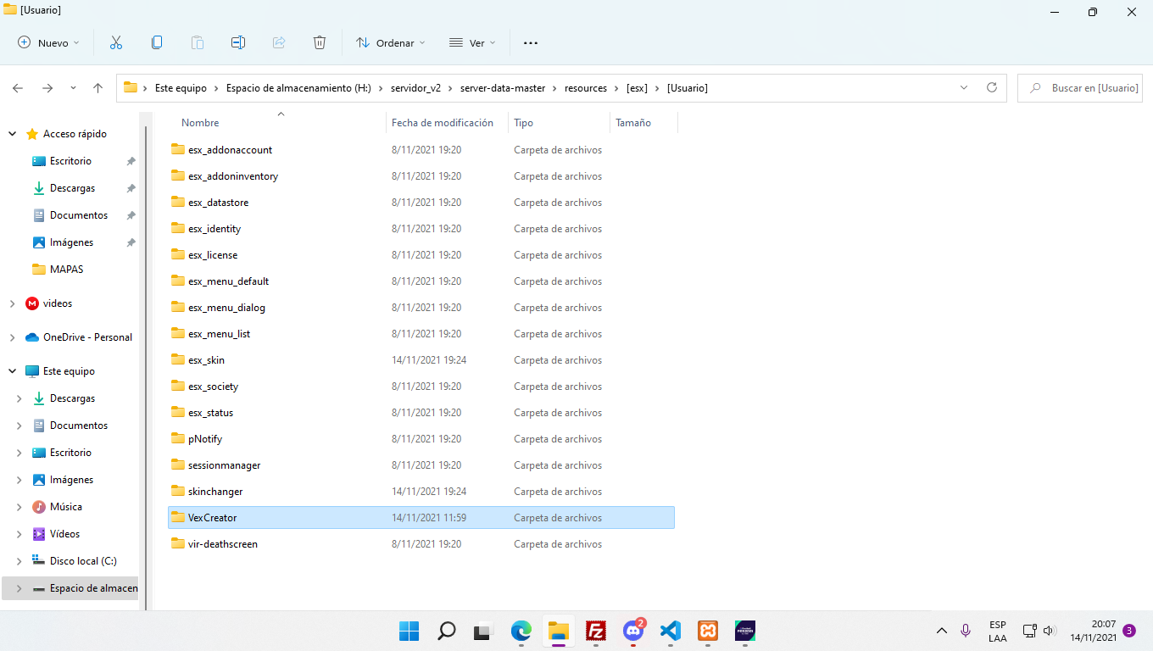This screenshot has height=651, width=1153.
Task: Open the Ver view dropdown
Action: (x=472, y=42)
